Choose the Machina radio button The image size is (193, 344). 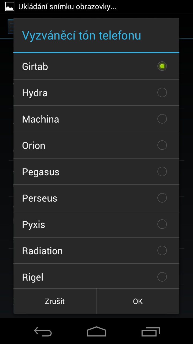pos(162,119)
